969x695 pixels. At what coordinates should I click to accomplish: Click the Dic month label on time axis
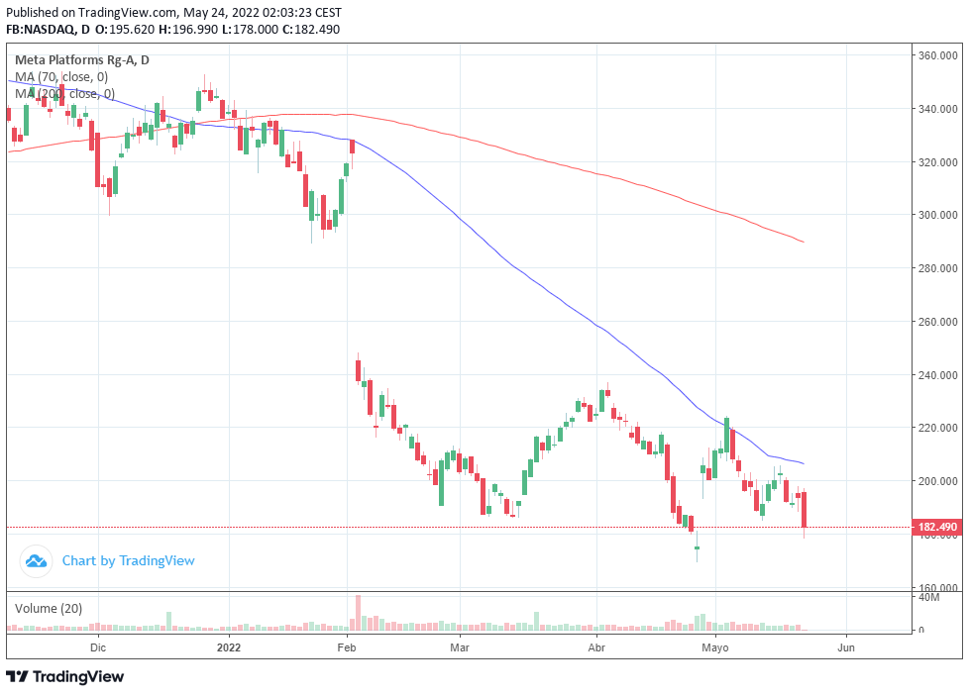click(x=98, y=647)
